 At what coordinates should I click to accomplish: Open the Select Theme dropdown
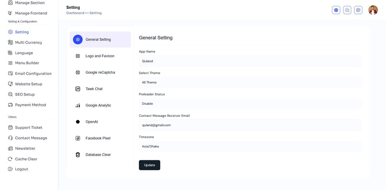click(x=250, y=82)
